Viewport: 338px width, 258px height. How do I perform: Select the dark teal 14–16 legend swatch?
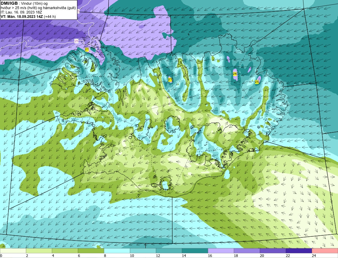195,251
